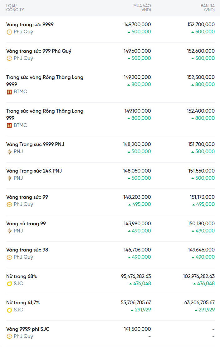Click PNJ logo under Vàng Trang sức 24K PNJ
This screenshot has height=347, width=220.
click(x=9, y=178)
